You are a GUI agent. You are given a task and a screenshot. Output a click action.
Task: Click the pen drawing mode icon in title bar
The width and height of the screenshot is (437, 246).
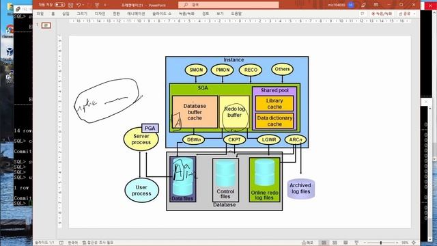(x=363, y=5)
